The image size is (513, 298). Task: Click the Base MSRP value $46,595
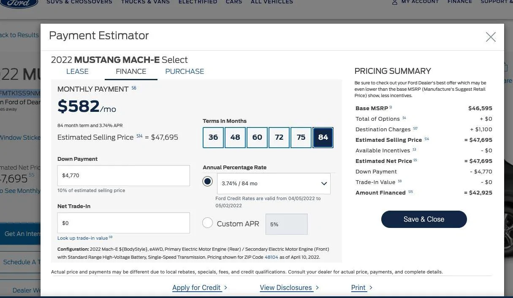point(480,108)
